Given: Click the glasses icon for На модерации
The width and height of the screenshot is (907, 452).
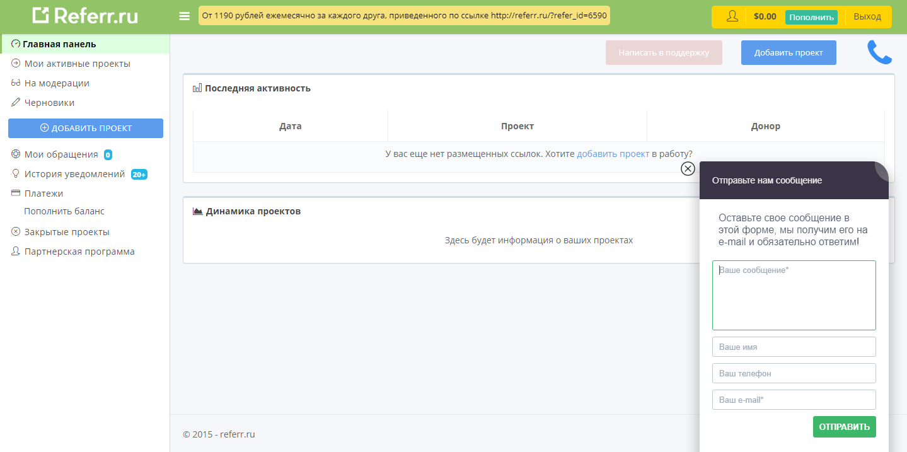Looking at the screenshot, I should tap(16, 83).
